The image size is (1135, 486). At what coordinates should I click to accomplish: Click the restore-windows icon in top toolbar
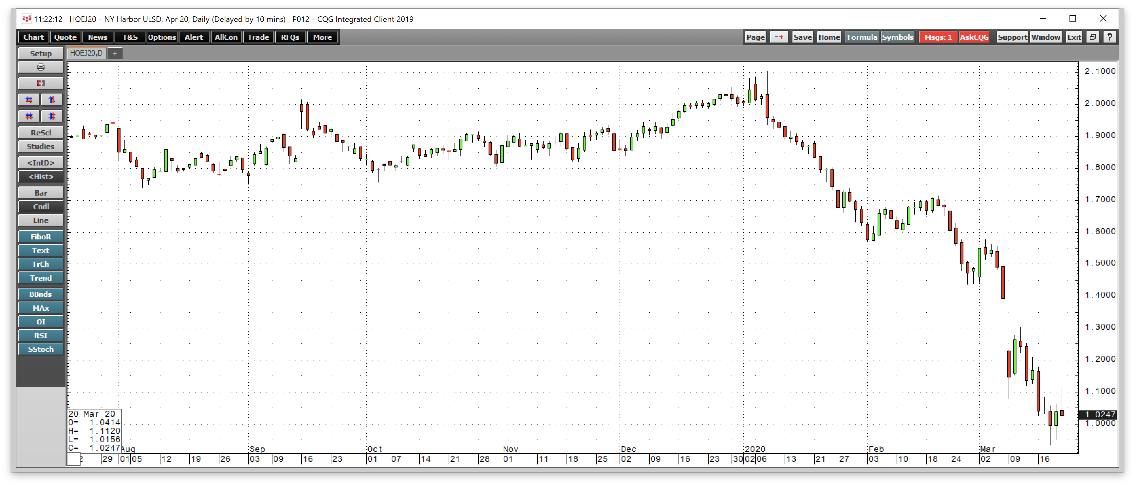click(x=1093, y=37)
